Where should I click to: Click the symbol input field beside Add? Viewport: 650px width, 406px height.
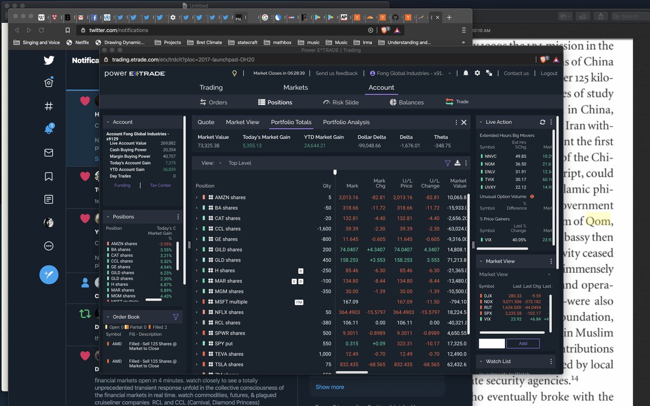(x=492, y=343)
